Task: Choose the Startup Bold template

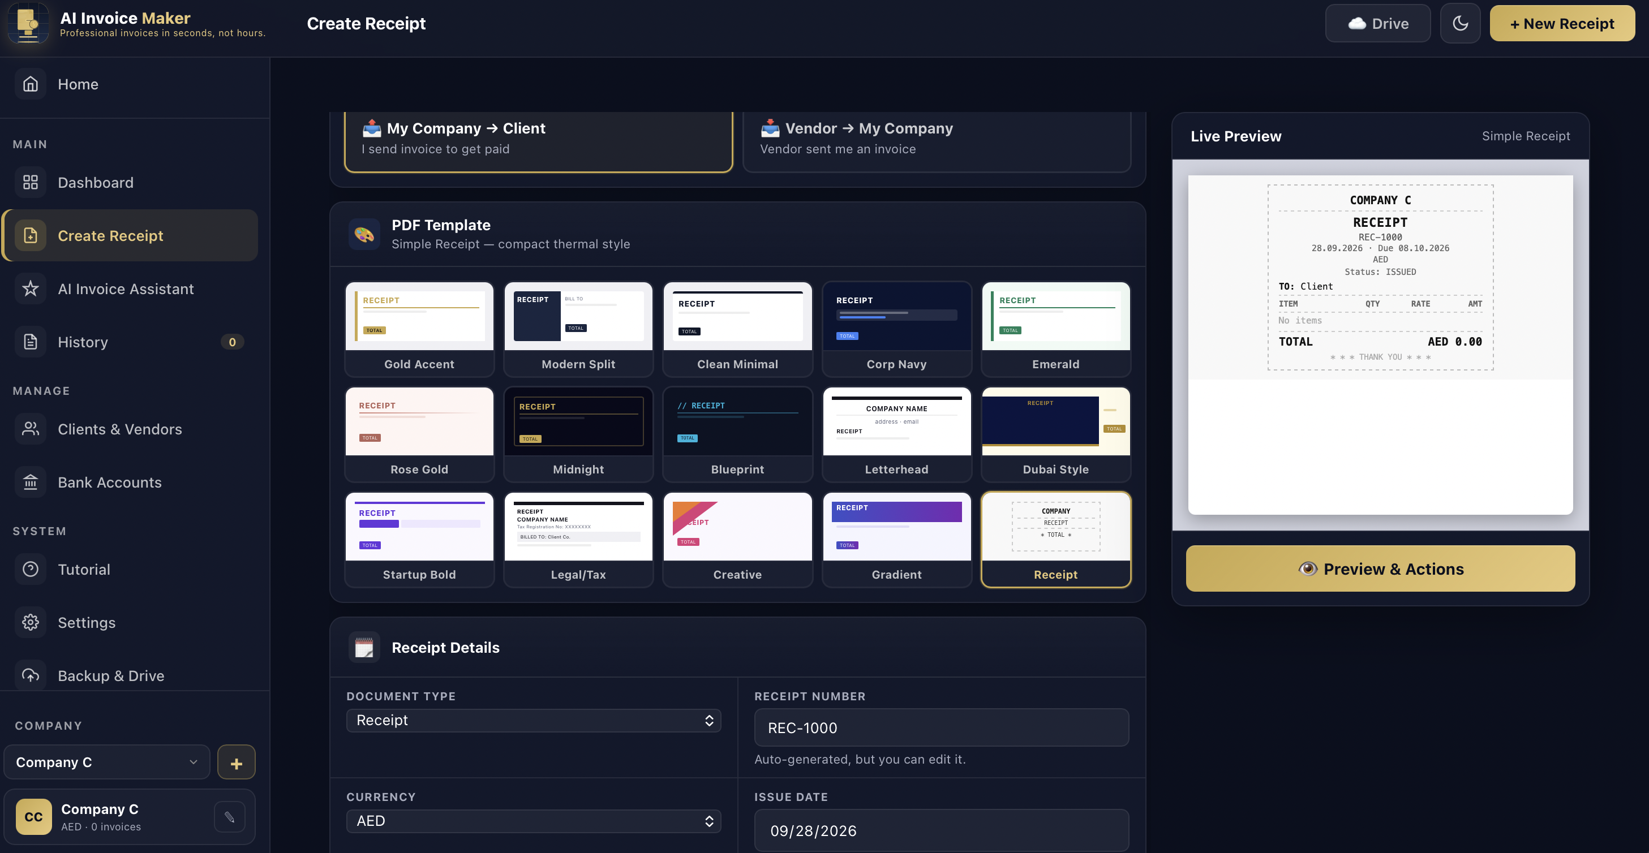Action: (x=419, y=540)
